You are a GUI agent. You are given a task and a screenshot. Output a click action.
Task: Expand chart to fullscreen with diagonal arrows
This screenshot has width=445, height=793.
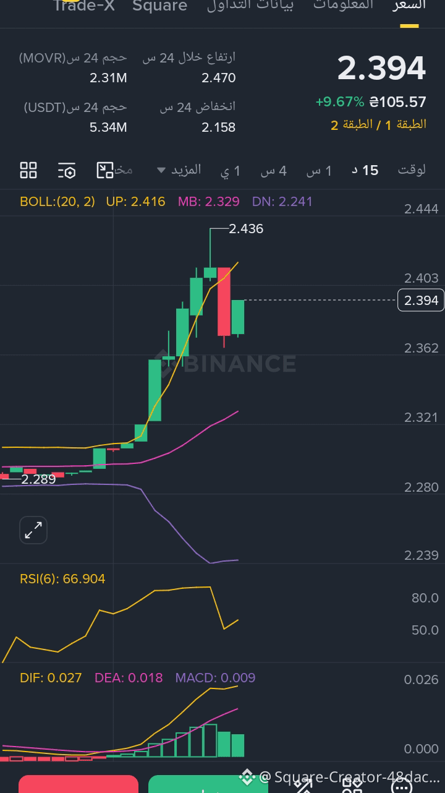(33, 530)
